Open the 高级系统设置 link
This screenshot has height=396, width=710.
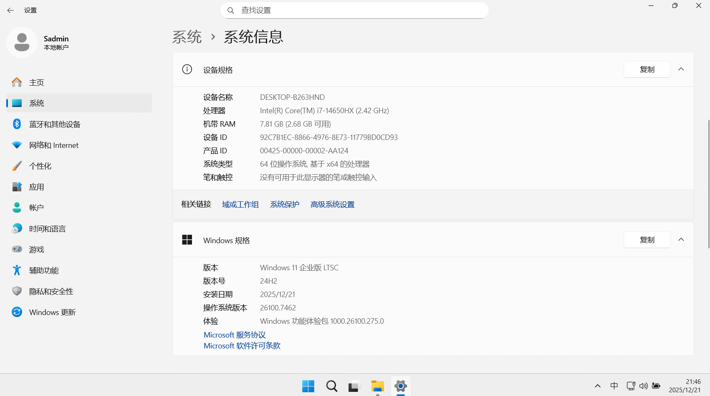pos(332,204)
